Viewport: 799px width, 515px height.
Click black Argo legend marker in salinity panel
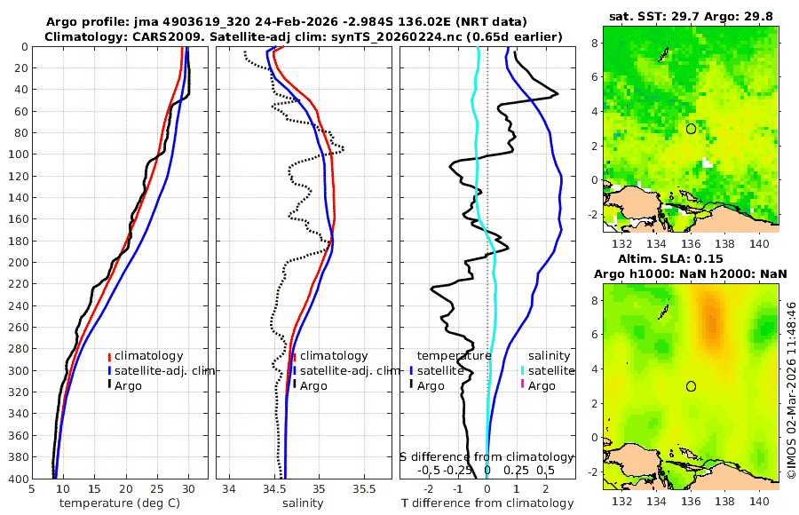point(295,385)
